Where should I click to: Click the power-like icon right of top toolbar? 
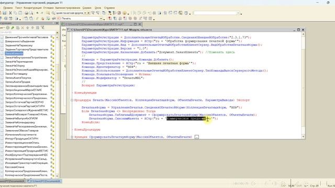click(x=186, y=13)
